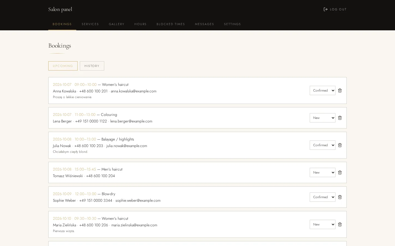Viewport: 395px width, 246px height.
Task: Show the History bookings list
Action: pos(92,66)
